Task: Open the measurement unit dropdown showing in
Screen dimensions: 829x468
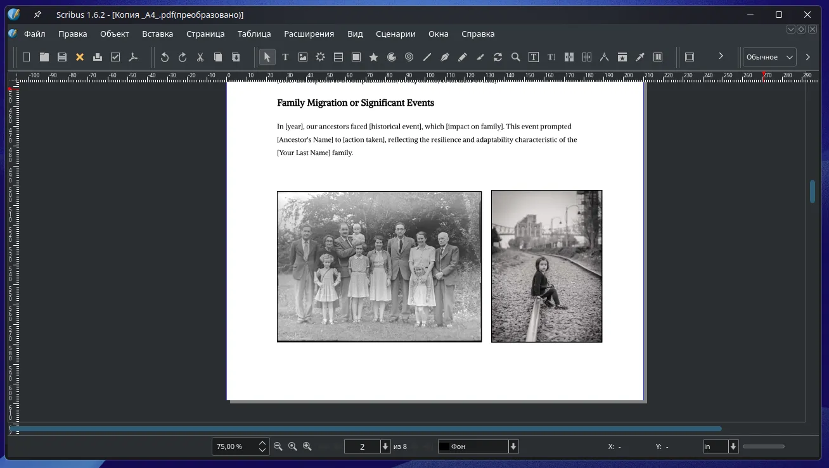Action: 733,446
